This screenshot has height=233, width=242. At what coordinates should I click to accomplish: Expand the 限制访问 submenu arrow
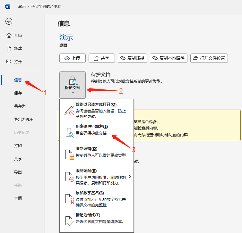coord(130,177)
